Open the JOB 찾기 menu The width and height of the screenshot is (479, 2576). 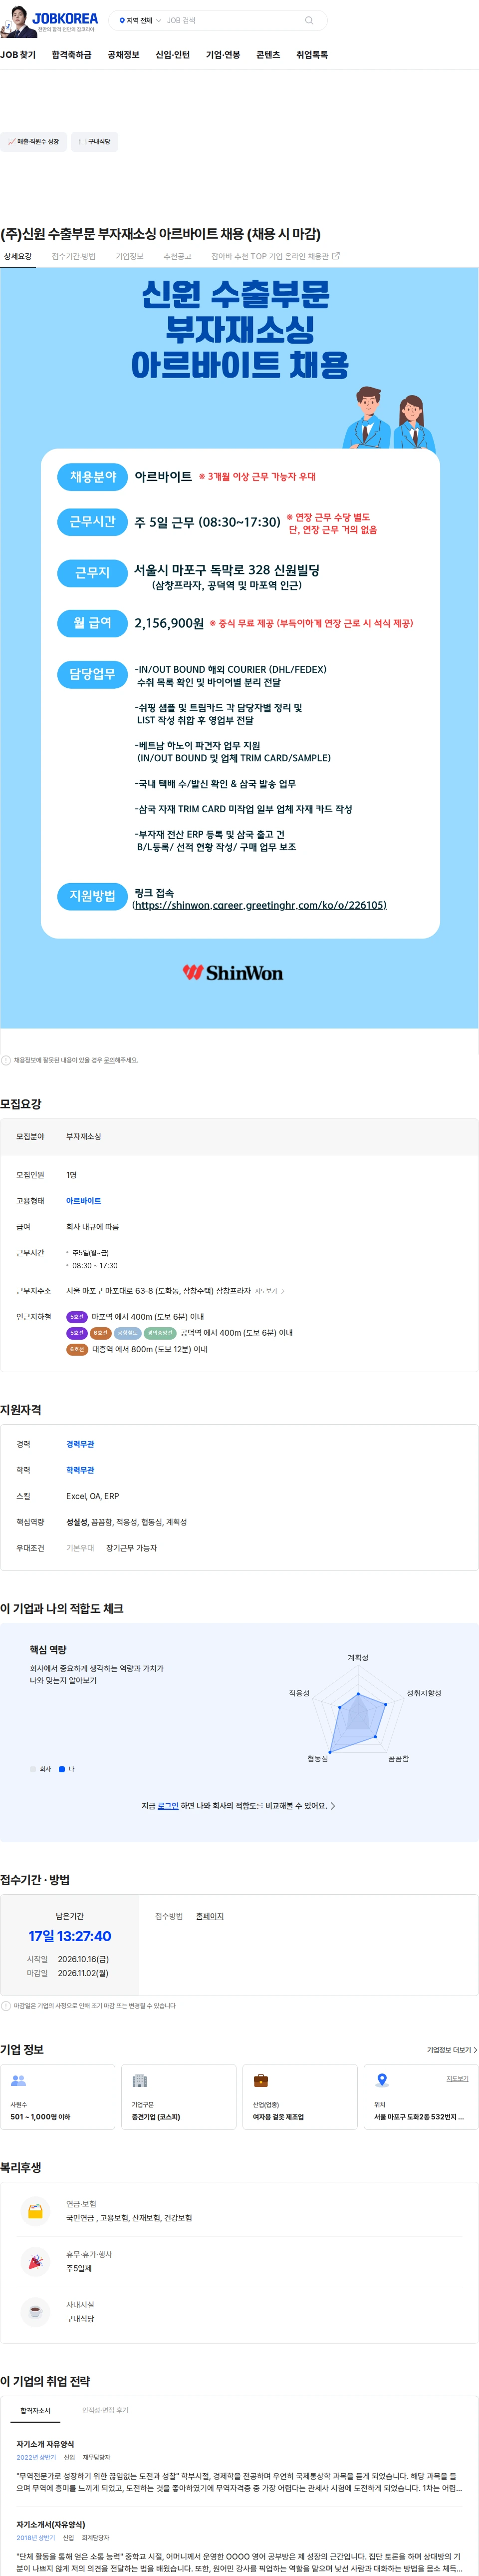(18, 55)
